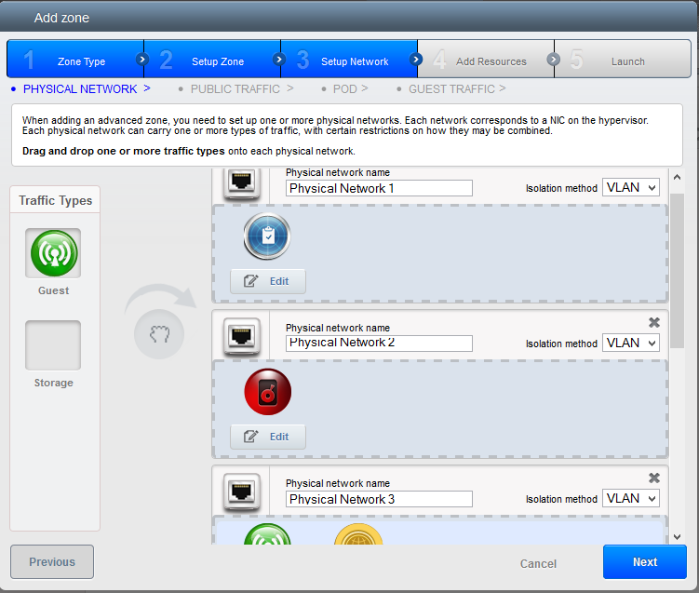699x593 pixels.
Task: Select the empty Storage traffic type slot
Action: (53, 345)
